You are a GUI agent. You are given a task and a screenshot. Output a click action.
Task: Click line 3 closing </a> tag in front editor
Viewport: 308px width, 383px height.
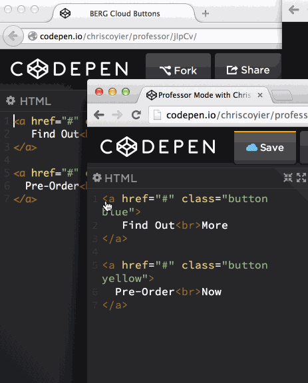point(114,239)
